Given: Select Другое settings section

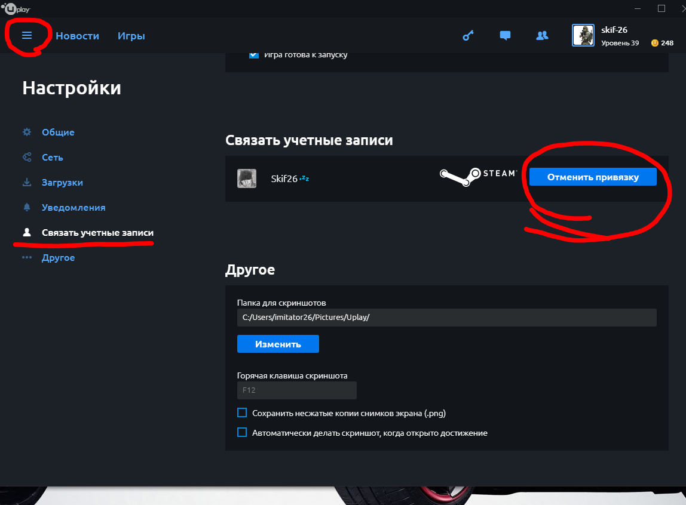Looking at the screenshot, I should click(x=58, y=257).
